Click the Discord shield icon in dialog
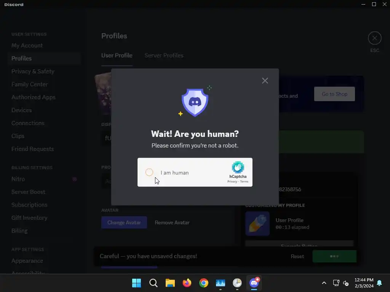The width and height of the screenshot is (390, 292). pyautogui.click(x=195, y=102)
